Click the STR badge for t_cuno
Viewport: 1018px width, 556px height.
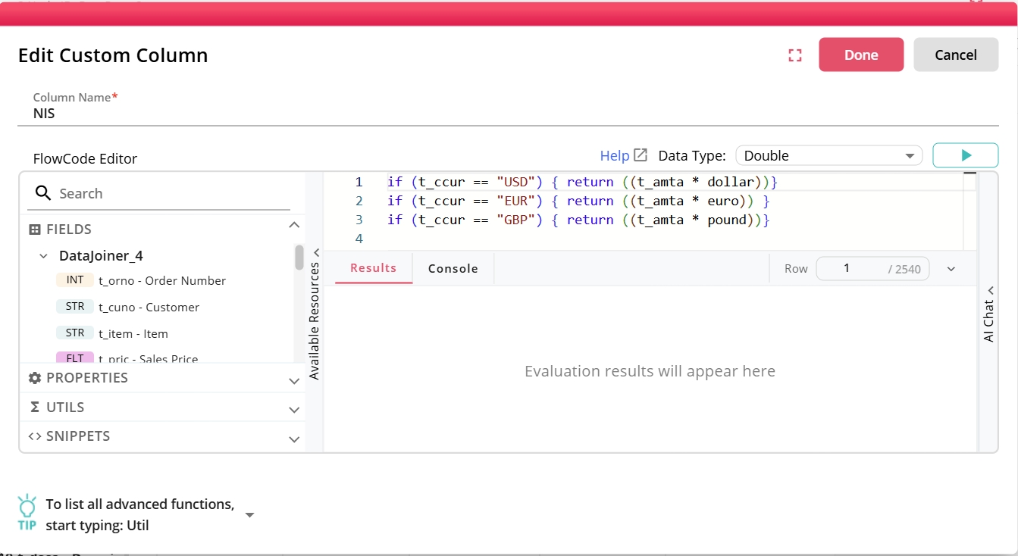point(75,307)
